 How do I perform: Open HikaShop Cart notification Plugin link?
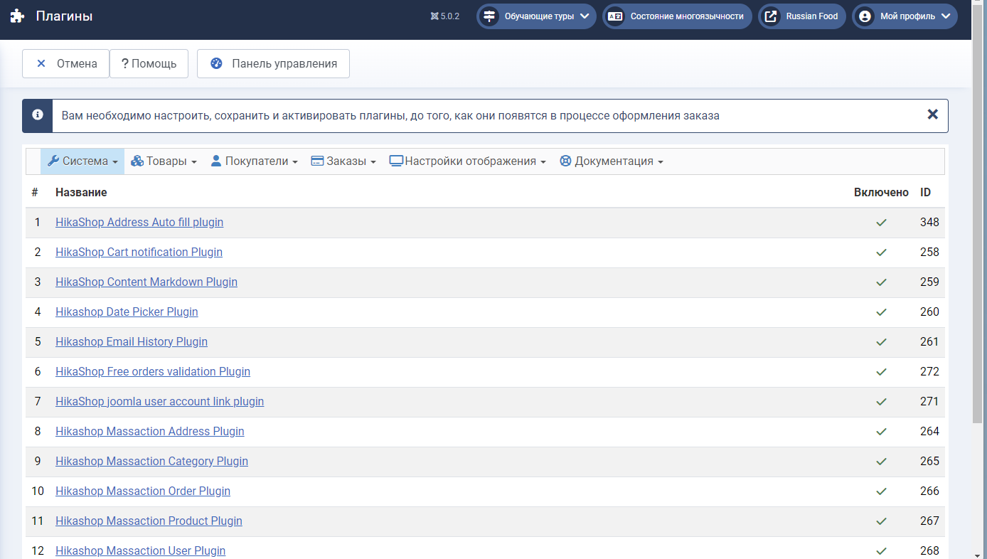coord(139,252)
